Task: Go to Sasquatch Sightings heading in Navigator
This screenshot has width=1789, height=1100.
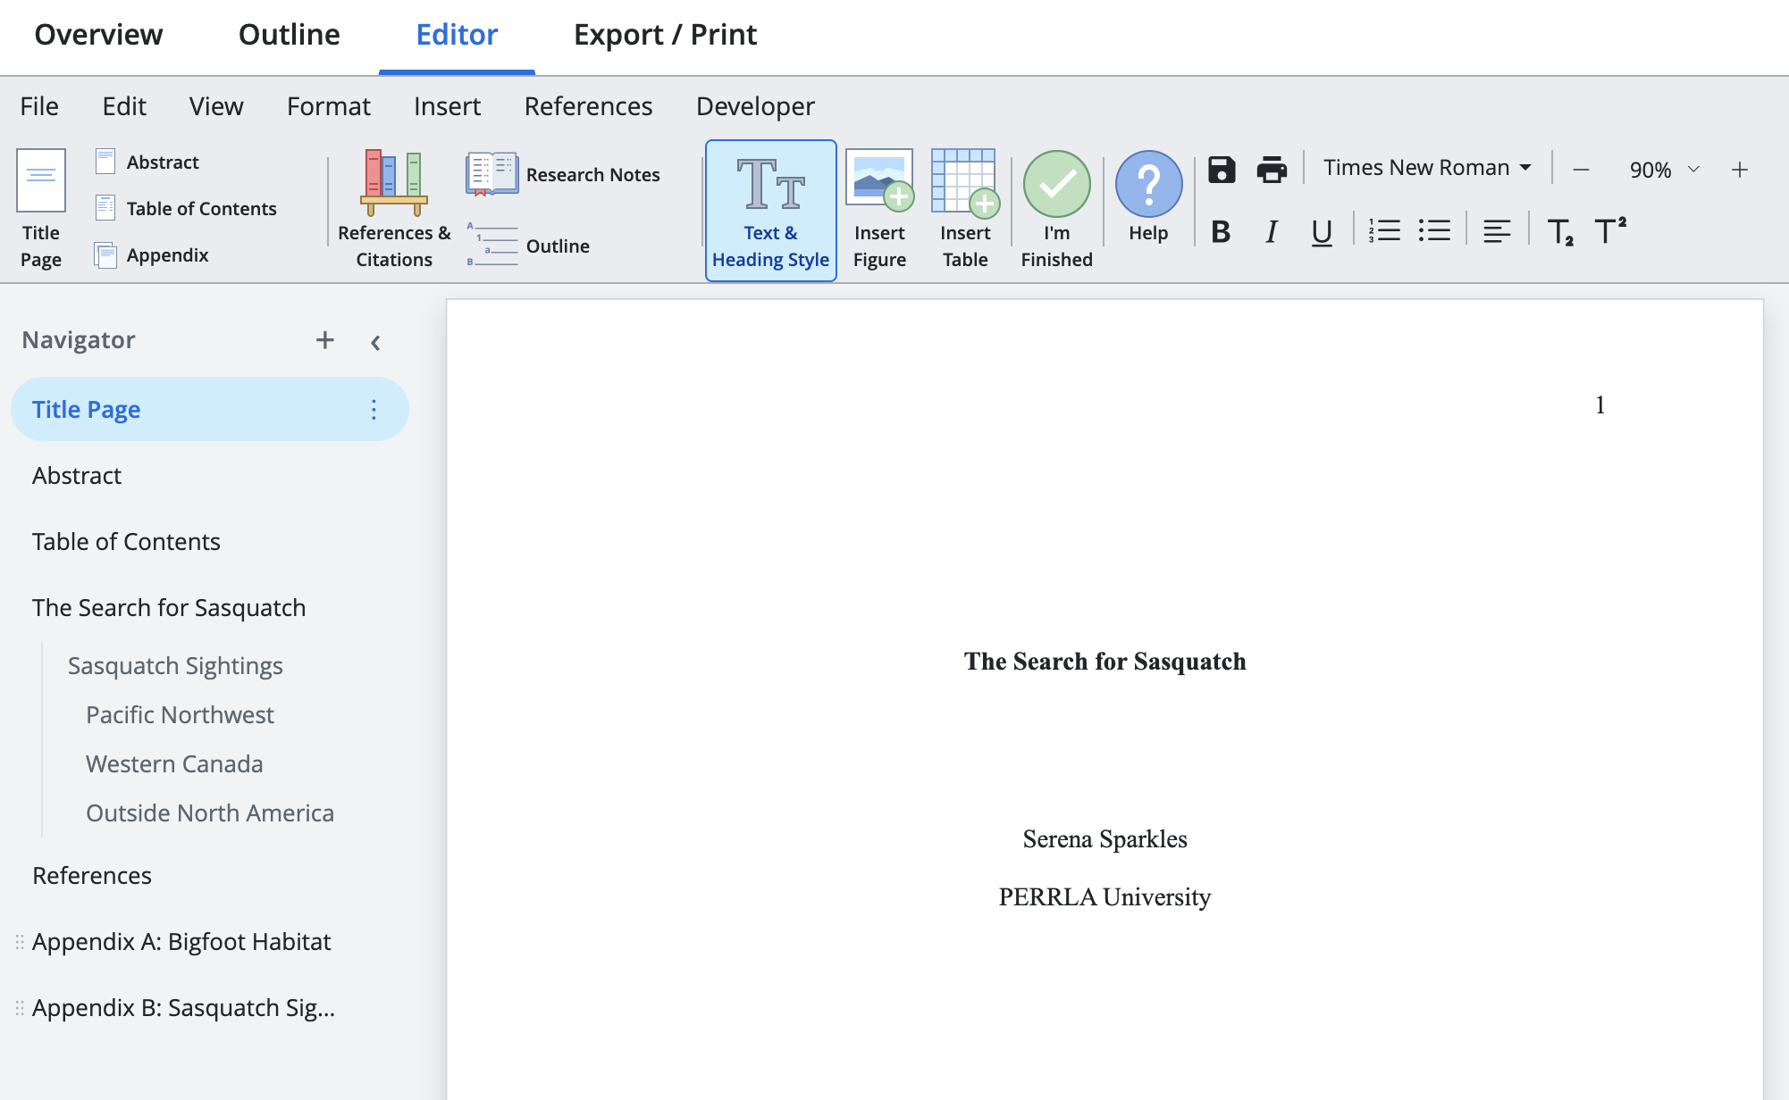Action: tap(175, 666)
